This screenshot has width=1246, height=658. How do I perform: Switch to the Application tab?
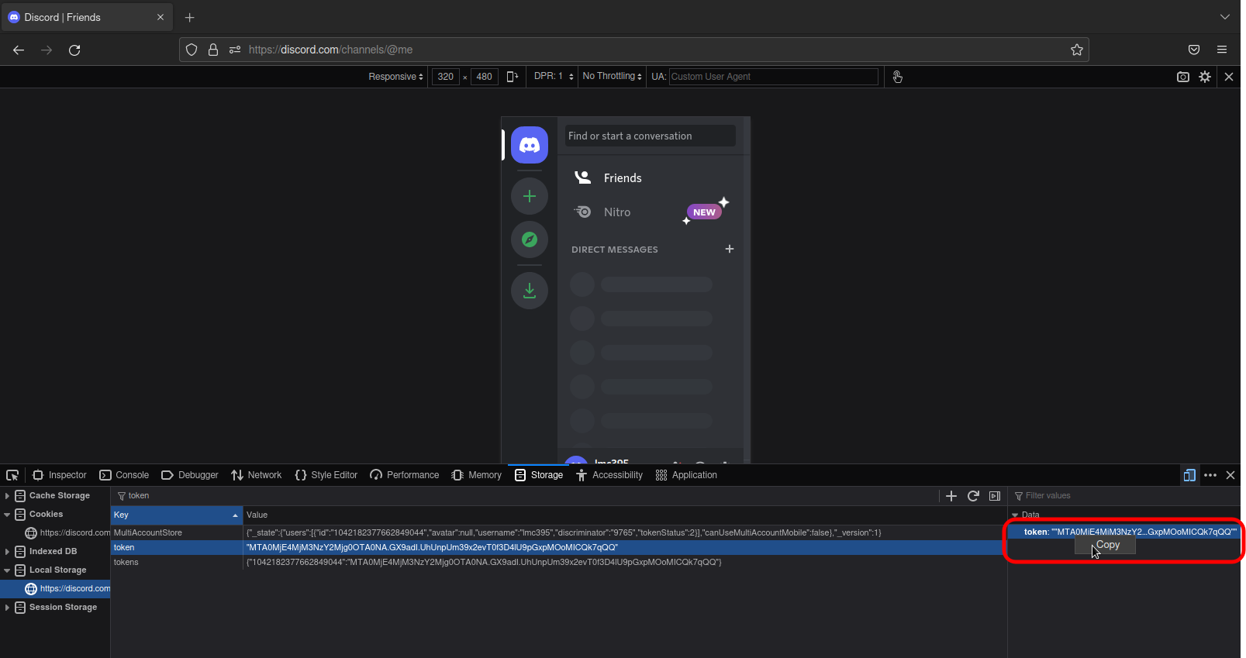pyautogui.click(x=686, y=475)
